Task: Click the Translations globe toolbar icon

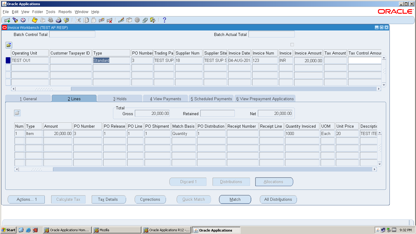Action: pyautogui.click(x=137, y=20)
